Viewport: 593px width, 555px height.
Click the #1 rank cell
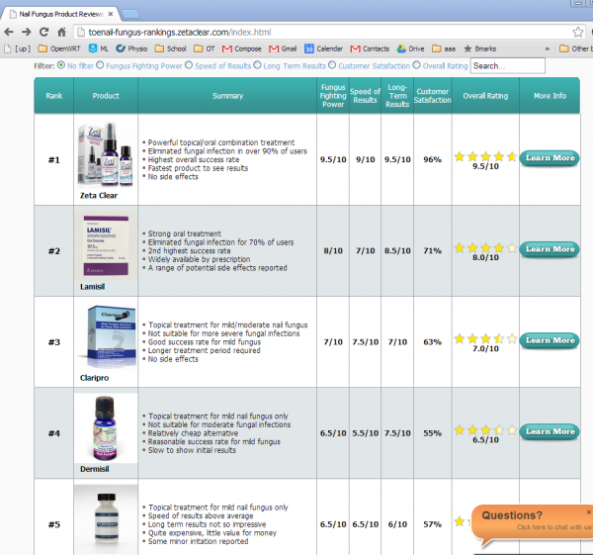pos(54,159)
